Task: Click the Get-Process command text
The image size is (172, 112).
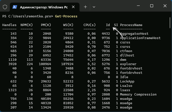Action: click(66, 16)
